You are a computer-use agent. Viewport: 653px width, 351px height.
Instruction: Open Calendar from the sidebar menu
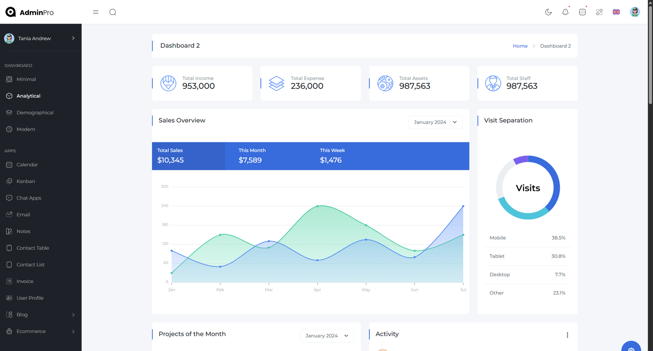[x=27, y=164]
